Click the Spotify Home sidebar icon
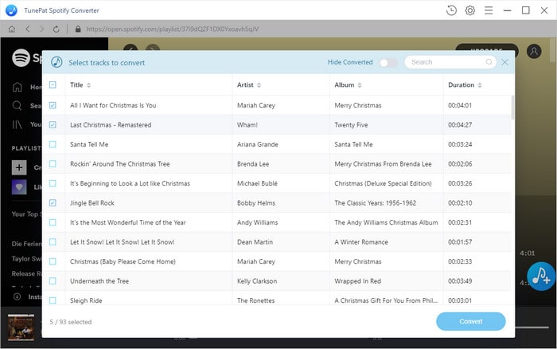The height and width of the screenshot is (349, 557). (x=17, y=87)
